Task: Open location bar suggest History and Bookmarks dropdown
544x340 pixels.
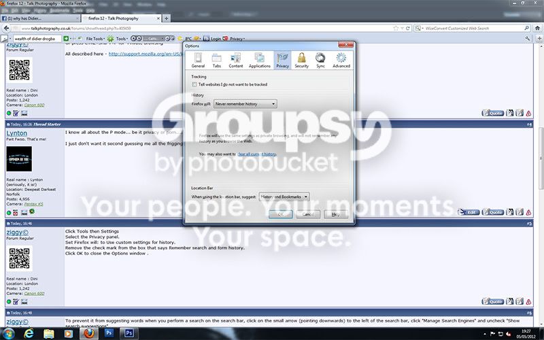Action: click(284, 197)
